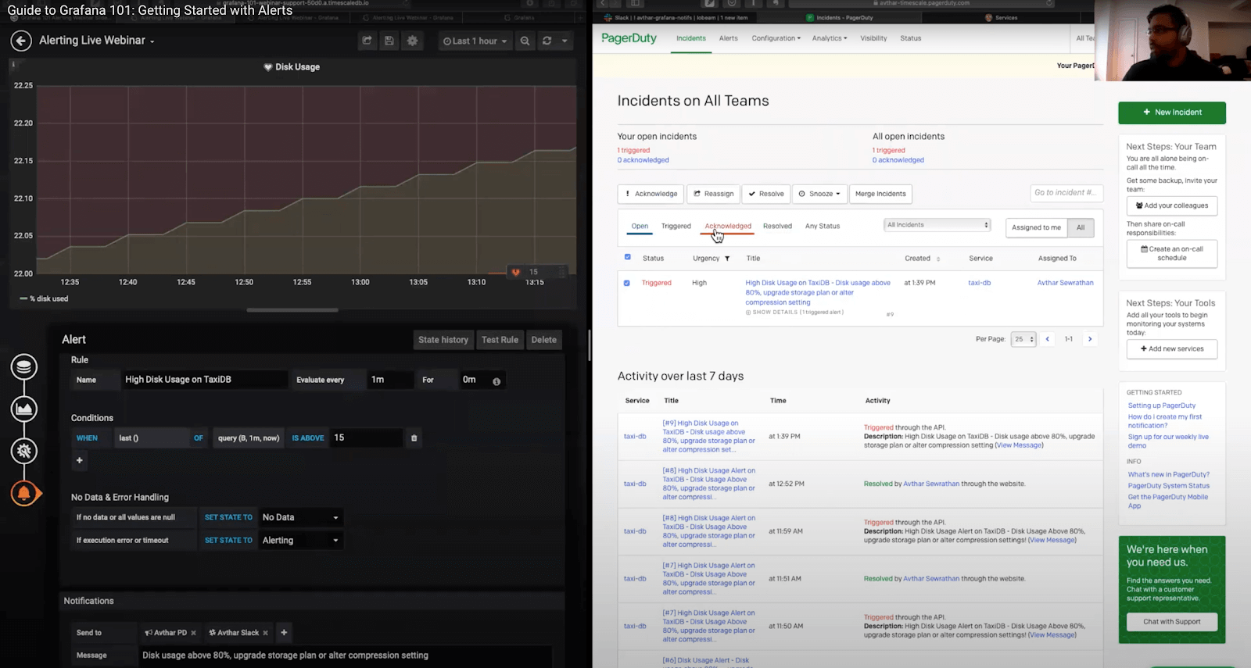This screenshot has height=668, width=1251.
Task: Open the Visualization chart icon in sidebar
Action: [24, 409]
